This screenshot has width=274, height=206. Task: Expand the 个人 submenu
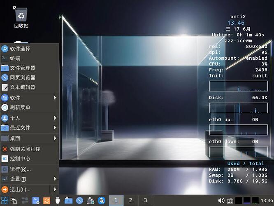(29, 118)
